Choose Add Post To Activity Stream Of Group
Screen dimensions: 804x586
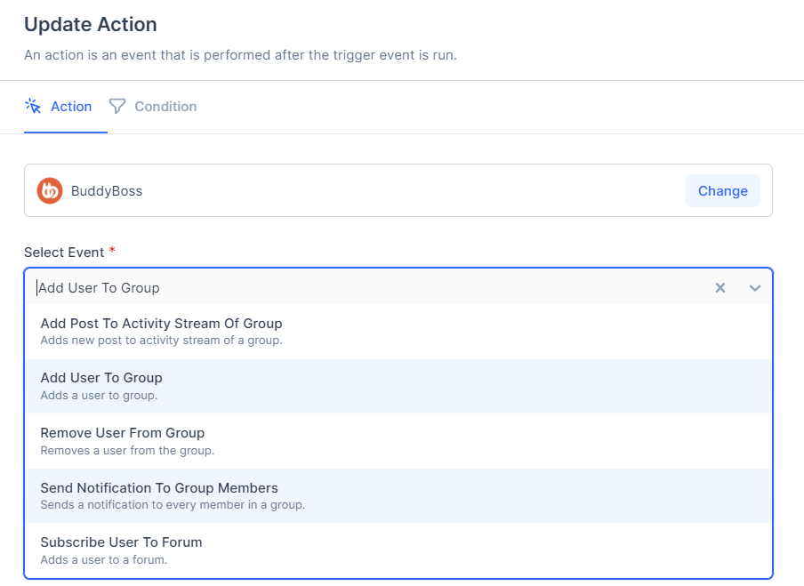(x=161, y=324)
